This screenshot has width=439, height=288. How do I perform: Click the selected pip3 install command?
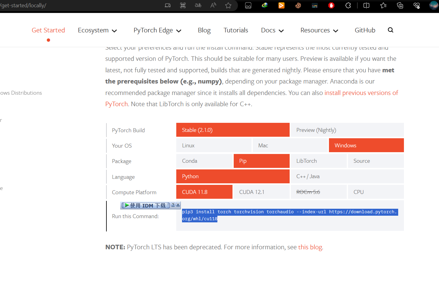[x=290, y=215]
